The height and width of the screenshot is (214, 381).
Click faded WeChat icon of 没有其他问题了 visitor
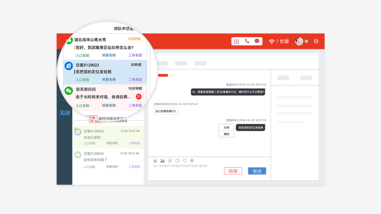(x=78, y=155)
